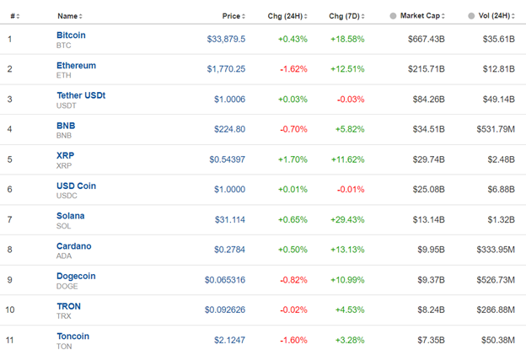
Task: Open the BNB coin name link
Action: click(x=66, y=126)
